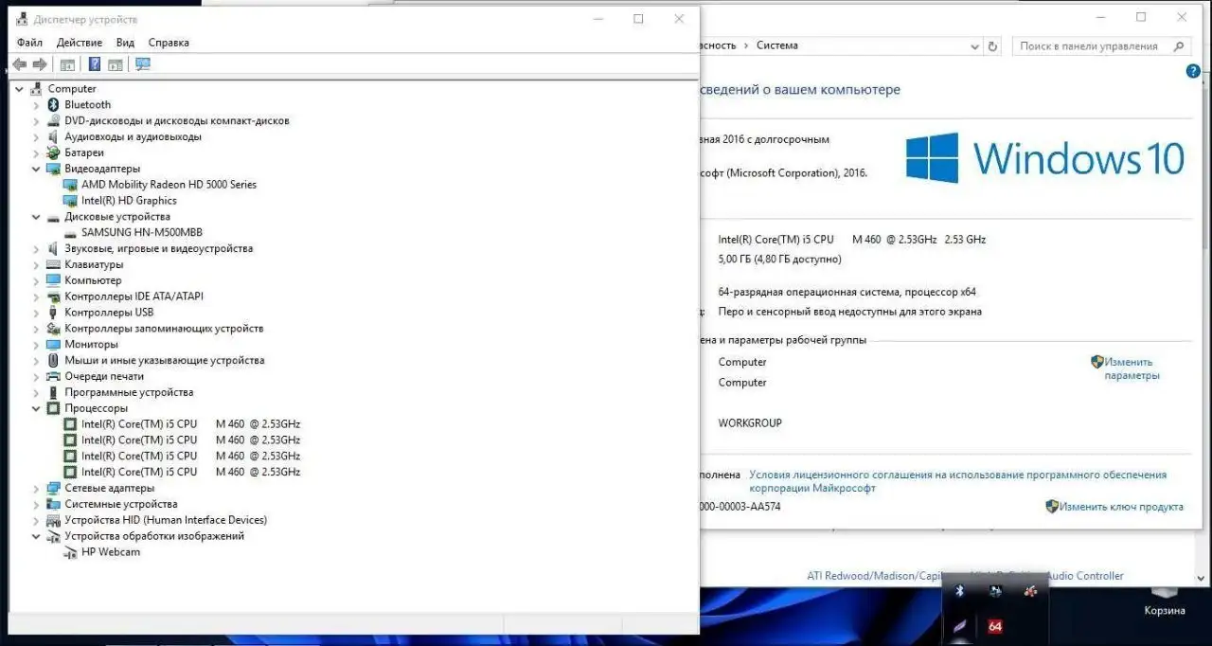This screenshot has width=1212, height=646.
Task: Open the Справка menu
Action: 169,43
